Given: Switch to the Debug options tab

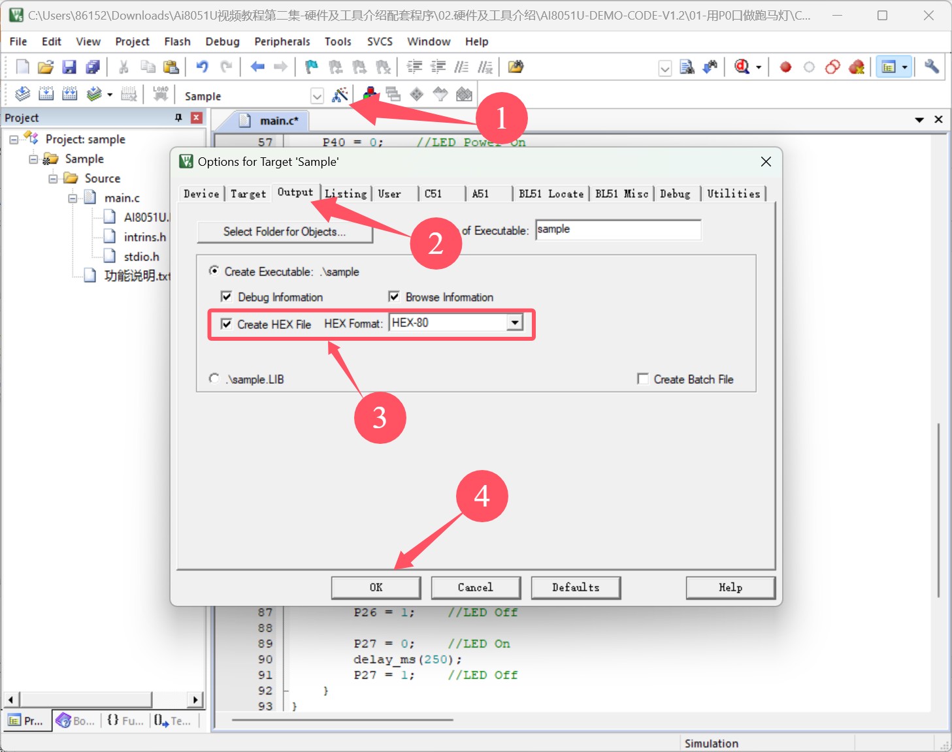Looking at the screenshot, I should click(x=675, y=194).
